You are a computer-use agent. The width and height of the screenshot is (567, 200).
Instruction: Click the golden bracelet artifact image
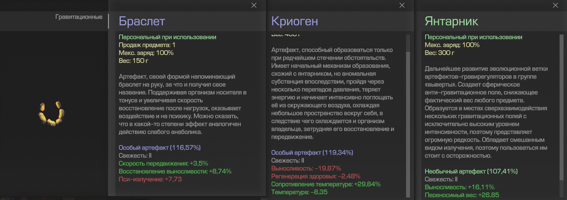pos(52,114)
